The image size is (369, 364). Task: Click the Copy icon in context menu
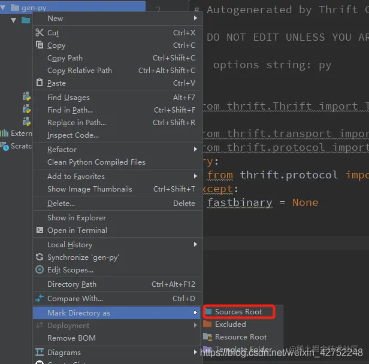40,45
